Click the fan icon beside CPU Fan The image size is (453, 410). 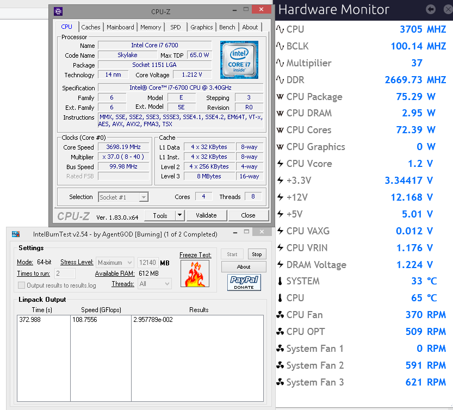[280, 315]
